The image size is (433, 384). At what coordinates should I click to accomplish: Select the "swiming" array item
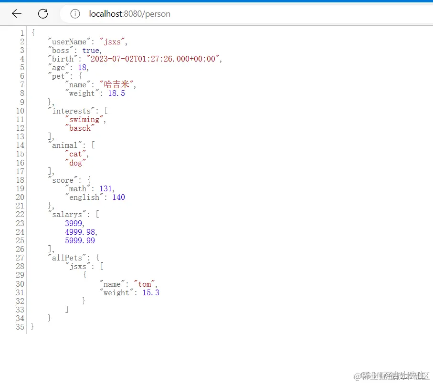(x=84, y=119)
